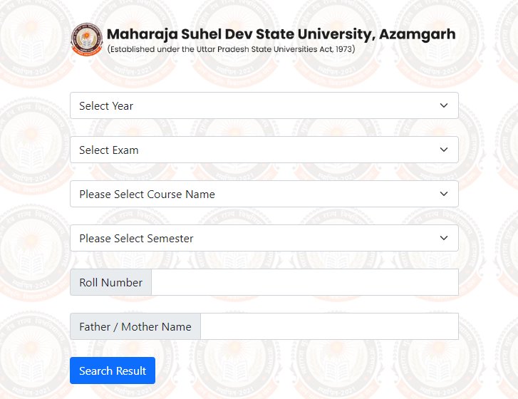
Task: Click the Semester chevron arrow
Action: [x=444, y=238]
